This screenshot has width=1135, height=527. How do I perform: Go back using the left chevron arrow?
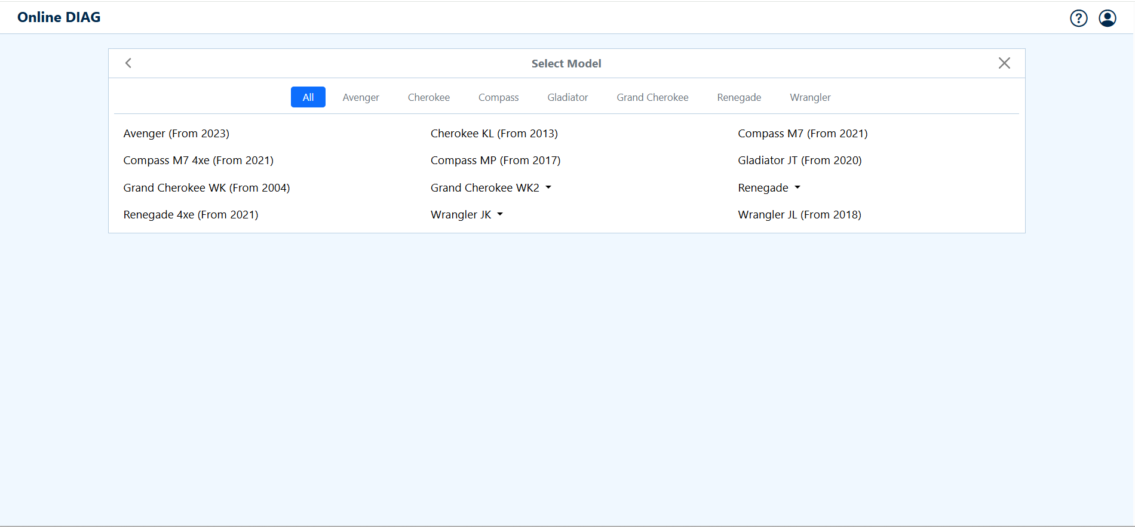tap(128, 63)
